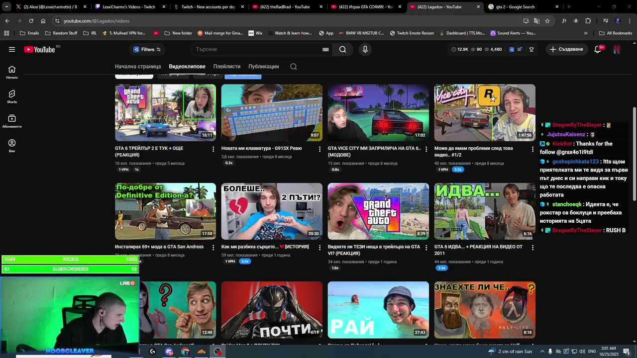This screenshot has height=358, width=637.
Task: Click the address bar URL
Action: (x=97, y=21)
